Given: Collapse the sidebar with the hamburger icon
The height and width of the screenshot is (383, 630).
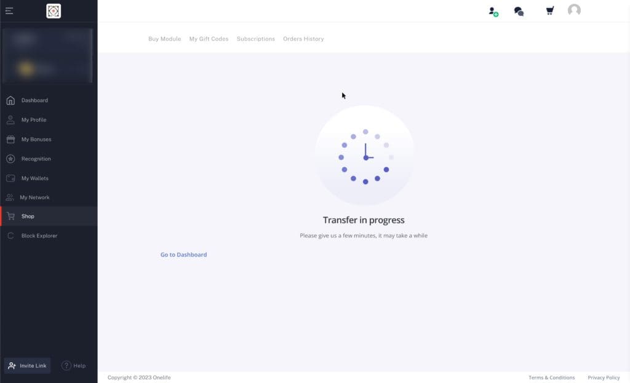Looking at the screenshot, I should tap(9, 10).
